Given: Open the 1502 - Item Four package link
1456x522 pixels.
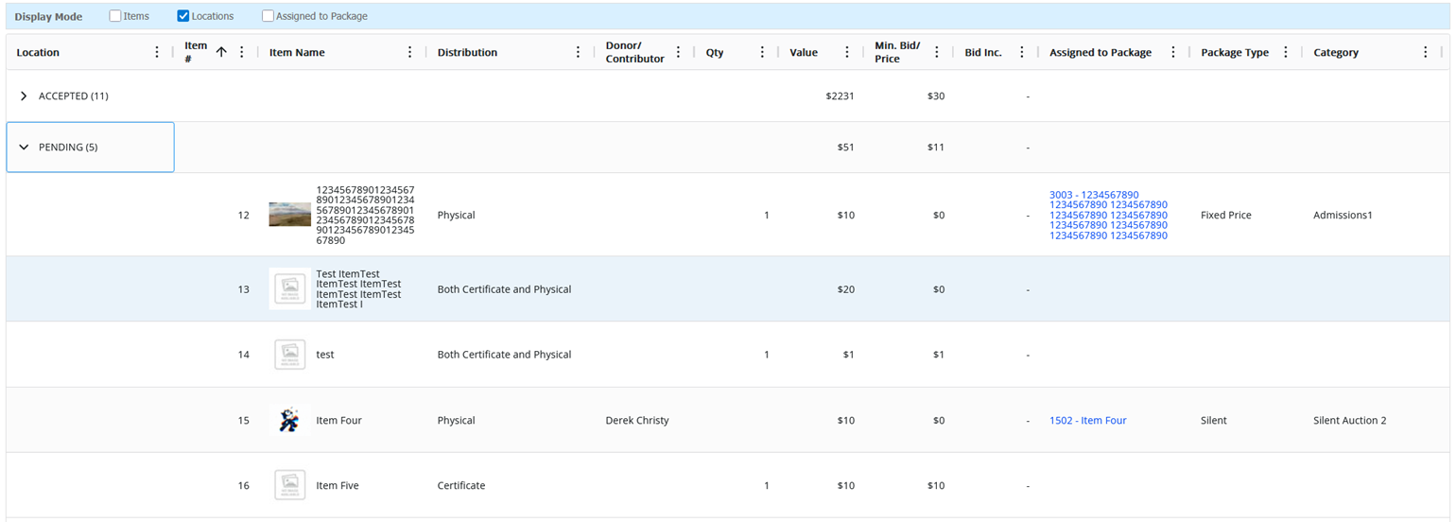Looking at the screenshot, I should point(1087,421).
